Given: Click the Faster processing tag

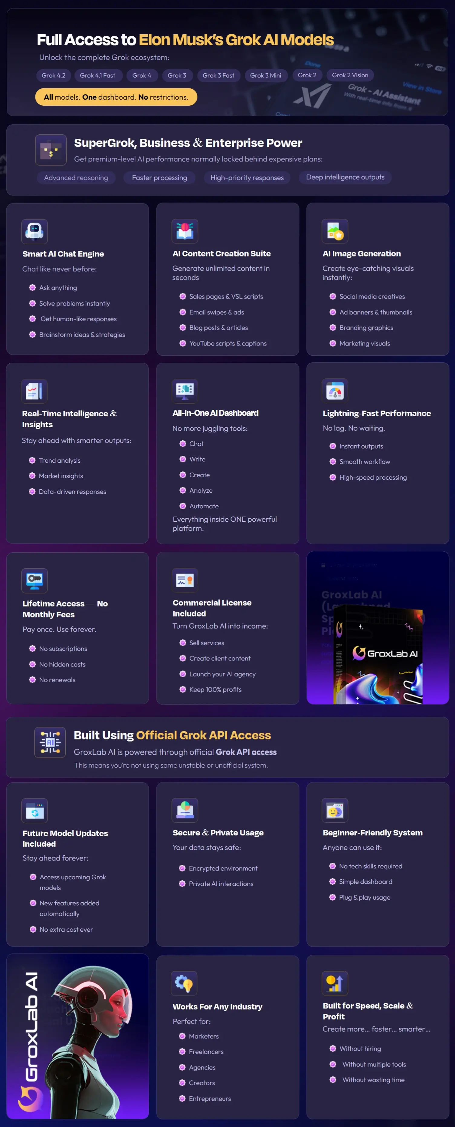Looking at the screenshot, I should click(x=159, y=178).
